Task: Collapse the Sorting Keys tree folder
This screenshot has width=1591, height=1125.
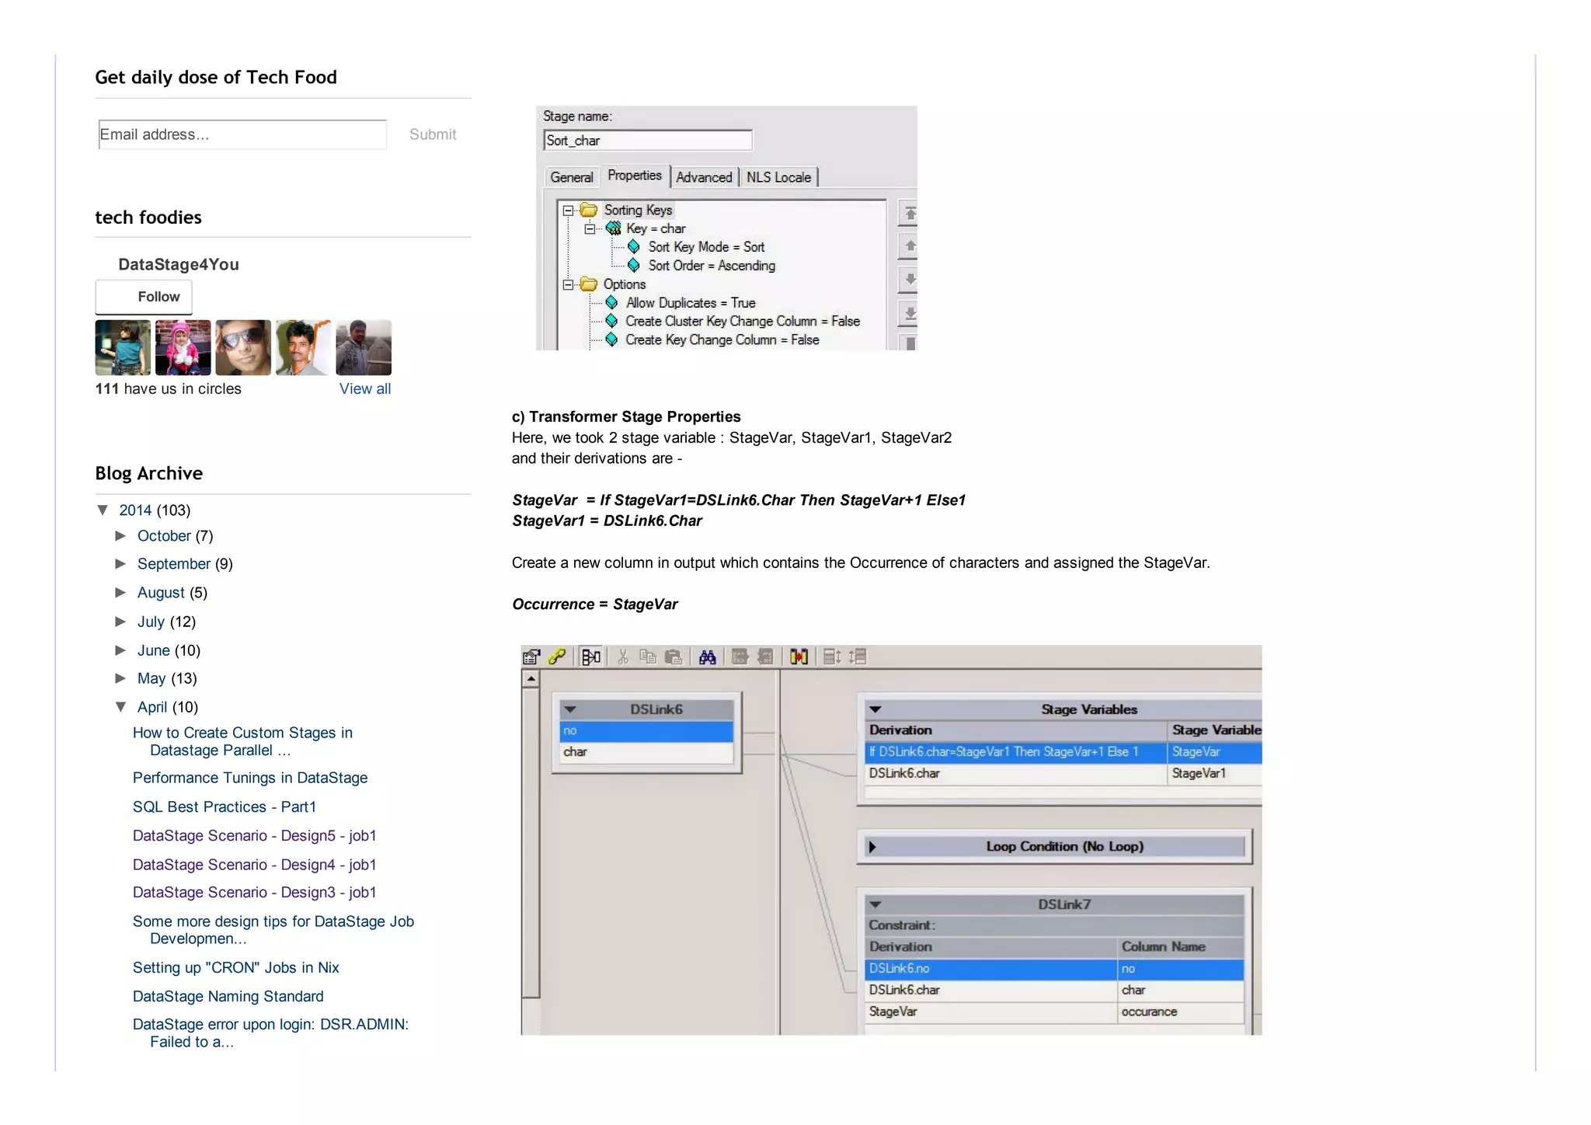Action: 568,211
